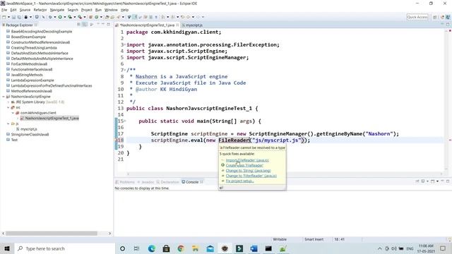Open the External Tools dropdown arrow

(85, 17)
